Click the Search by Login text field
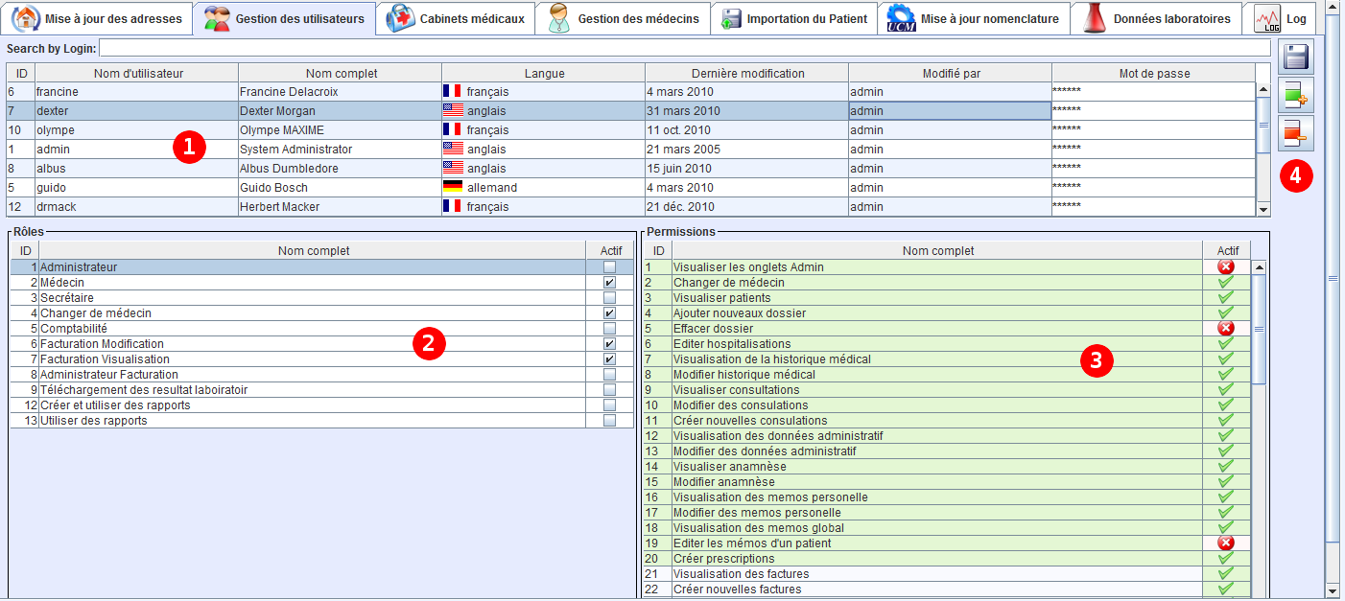 pos(683,48)
